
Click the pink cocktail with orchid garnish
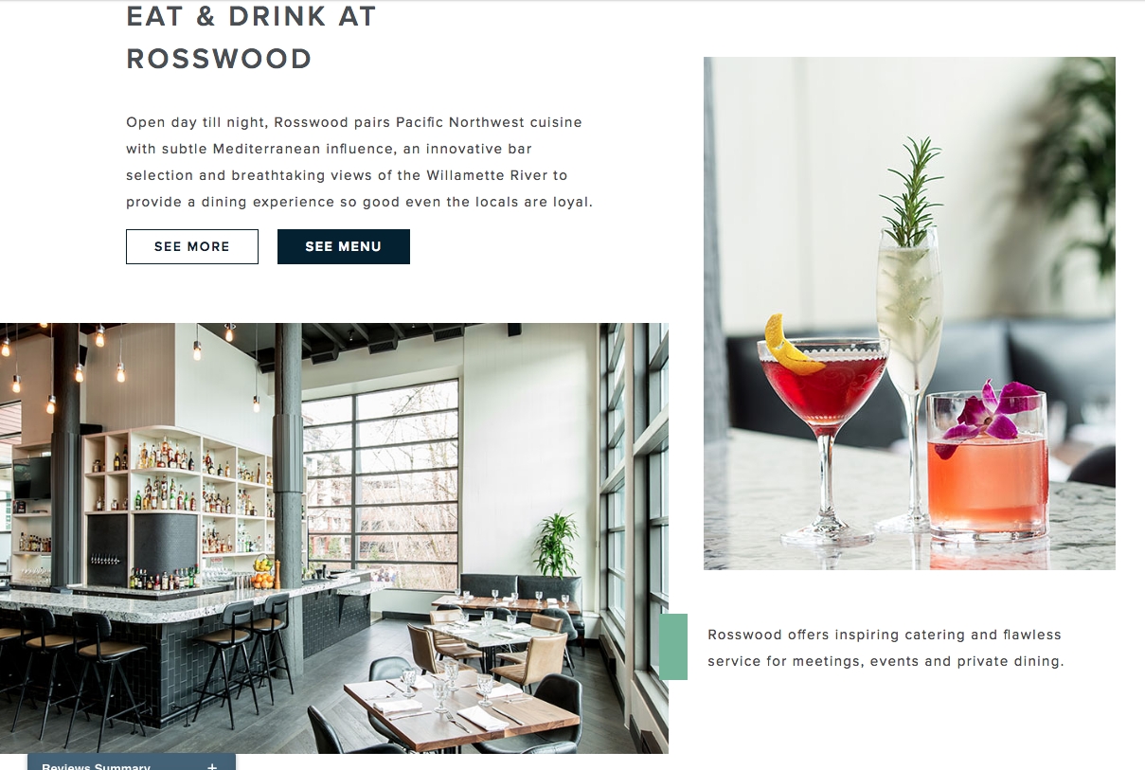pos(988,459)
